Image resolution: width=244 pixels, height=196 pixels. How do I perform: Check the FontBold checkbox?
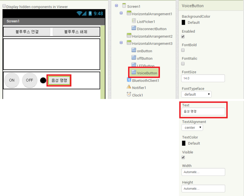click(183, 50)
